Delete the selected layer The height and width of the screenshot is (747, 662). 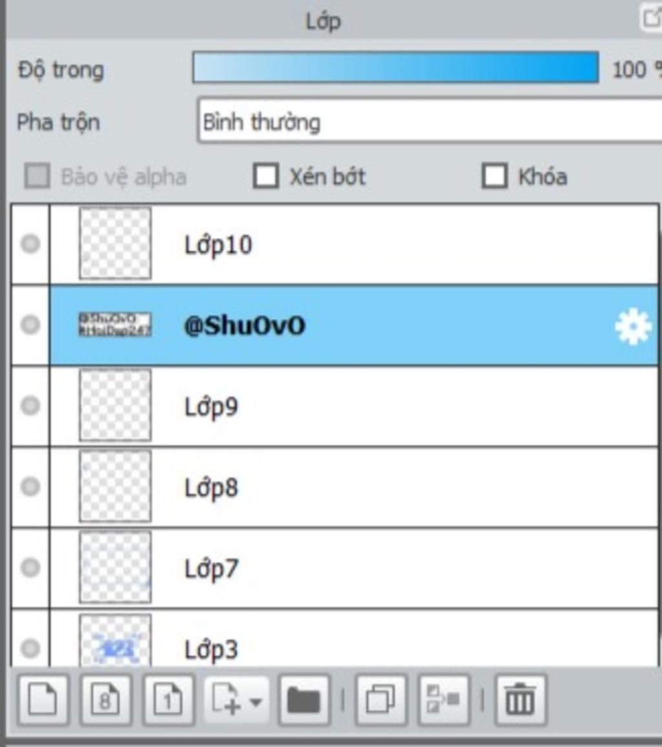pyautogui.click(x=520, y=700)
